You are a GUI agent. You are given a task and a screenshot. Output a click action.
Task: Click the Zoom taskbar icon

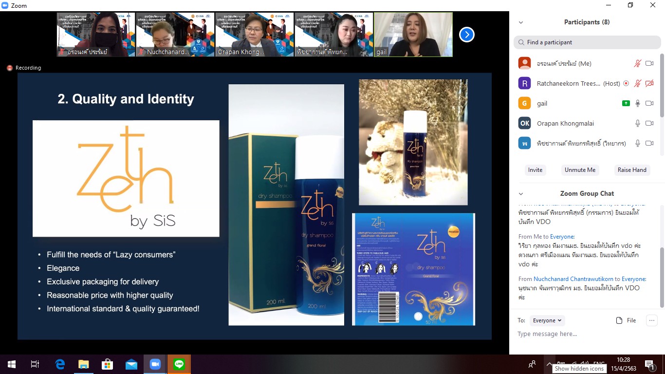click(155, 364)
